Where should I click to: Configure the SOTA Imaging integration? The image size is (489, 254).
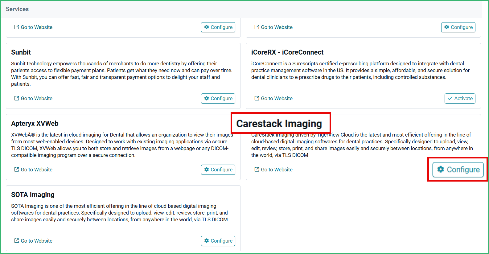(218, 241)
